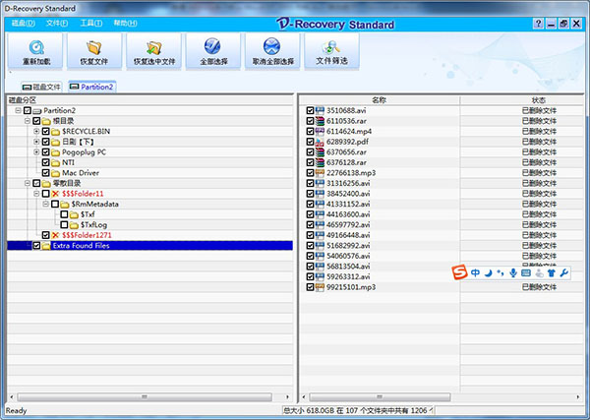The height and width of the screenshot is (420, 590).
Task: Click the left pane horizontal scrollbar
Action: pos(145,397)
